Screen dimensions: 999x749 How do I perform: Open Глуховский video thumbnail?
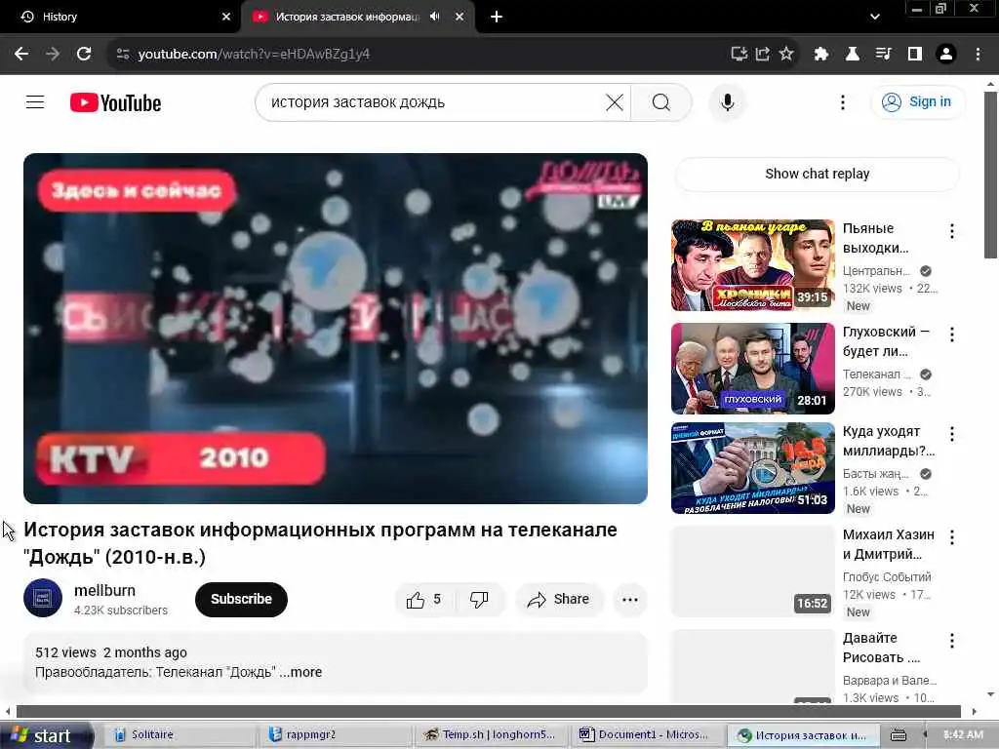click(752, 369)
